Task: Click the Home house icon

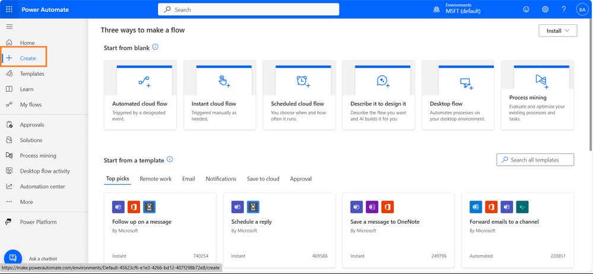Action: pos(9,43)
